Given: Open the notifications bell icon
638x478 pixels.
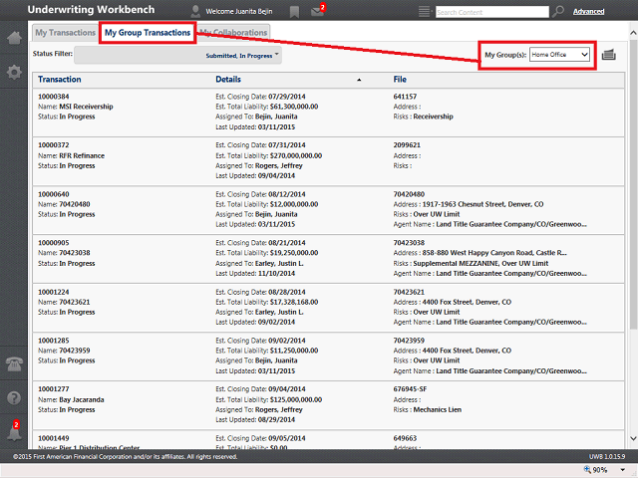Looking at the screenshot, I should tap(14, 431).
